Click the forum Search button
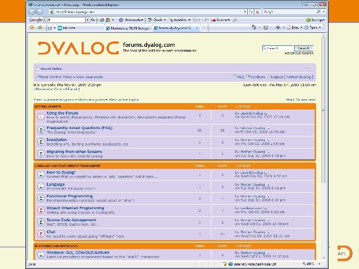Viewport: 359px width, 269px height. click(304, 48)
